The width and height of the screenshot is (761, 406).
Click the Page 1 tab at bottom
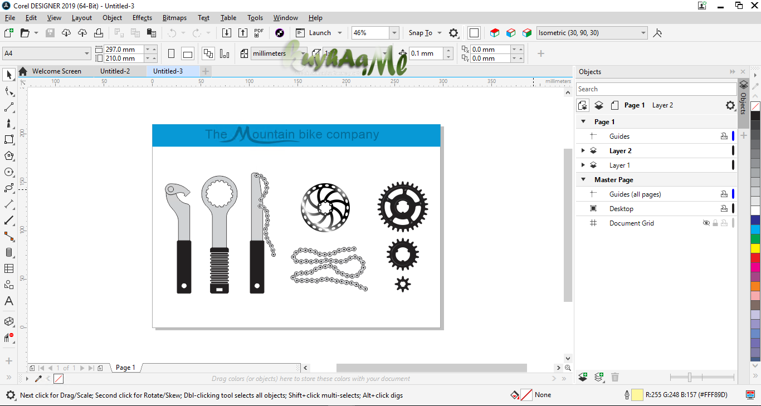(x=125, y=368)
